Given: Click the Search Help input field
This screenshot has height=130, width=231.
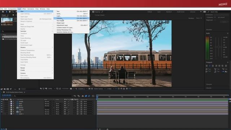Looking at the screenshot, I should coord(219,12).
